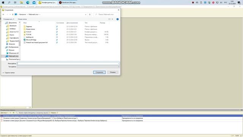
Task: Refresh the folder listing in the dialog
Action: (x=90, y=14)
